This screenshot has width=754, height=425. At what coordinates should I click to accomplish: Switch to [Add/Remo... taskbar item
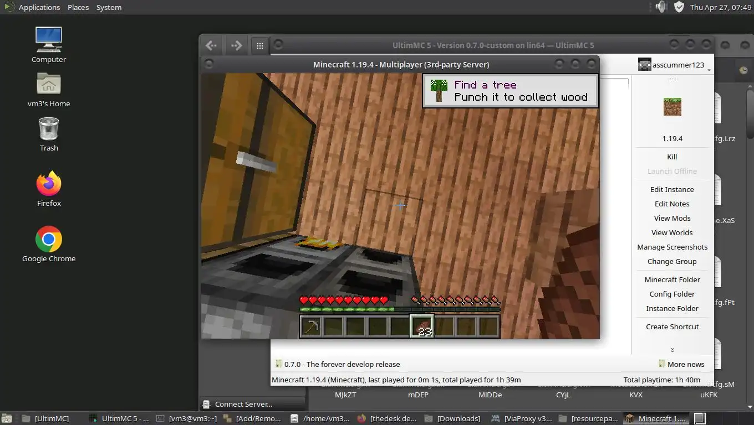pyautogui.click(x=253, y=418)
